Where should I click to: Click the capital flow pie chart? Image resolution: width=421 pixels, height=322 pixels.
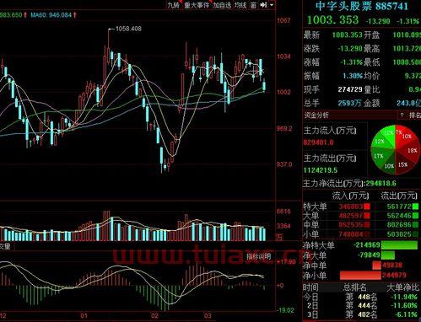[395, 149]
